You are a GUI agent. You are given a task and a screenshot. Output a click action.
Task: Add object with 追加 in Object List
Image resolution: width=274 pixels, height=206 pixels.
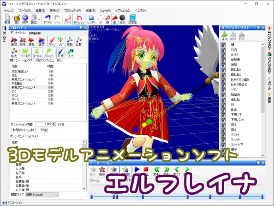click(225, 36)
